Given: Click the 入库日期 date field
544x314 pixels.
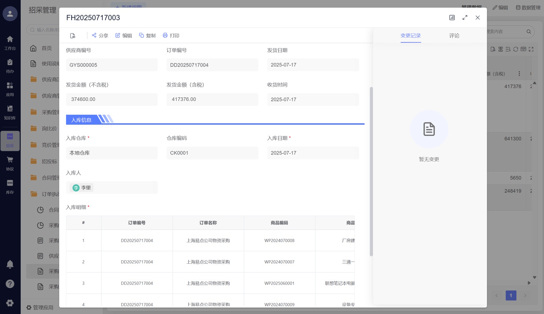Looking at the screenshot, I should click(313, 153).
